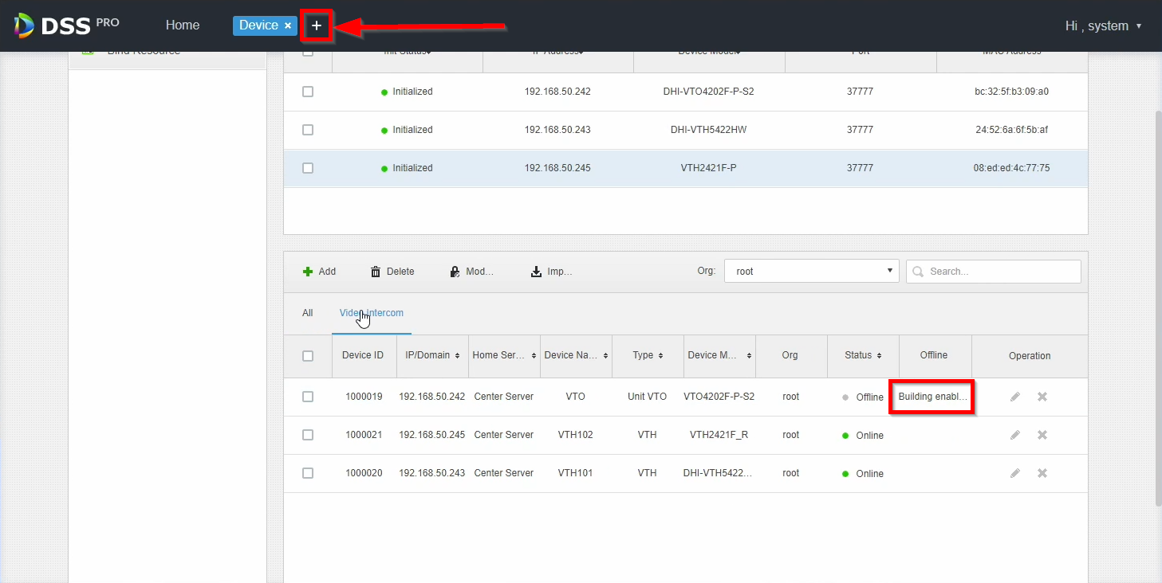Delete the VTO device row with X icon
The height and width of the screenshot is (583, 1162).
(1042, 397)
